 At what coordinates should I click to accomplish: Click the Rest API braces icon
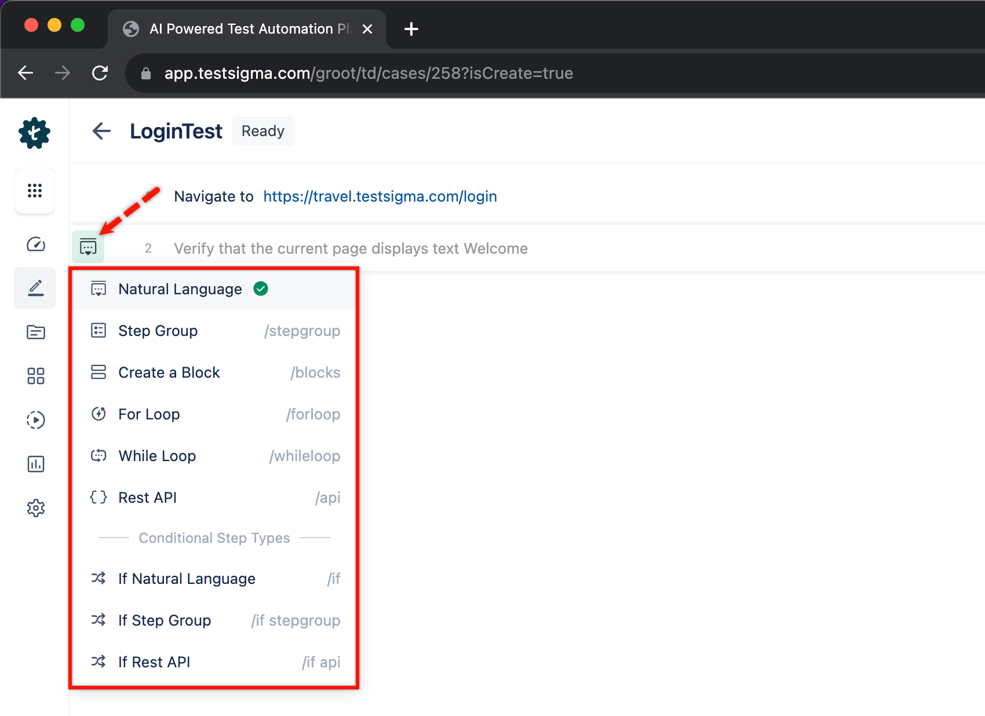point(99,497)
